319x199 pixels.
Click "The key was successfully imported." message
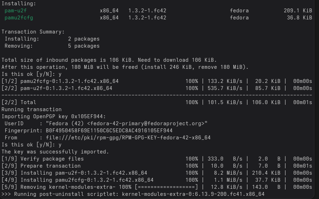(x=55, y=152)
